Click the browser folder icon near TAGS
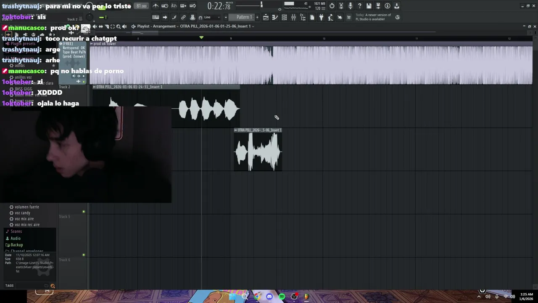This screenshot has height=303, width=538. point(46,286)
